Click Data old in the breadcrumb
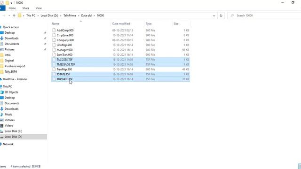This screenshot has width=301, height=169. 87,15
